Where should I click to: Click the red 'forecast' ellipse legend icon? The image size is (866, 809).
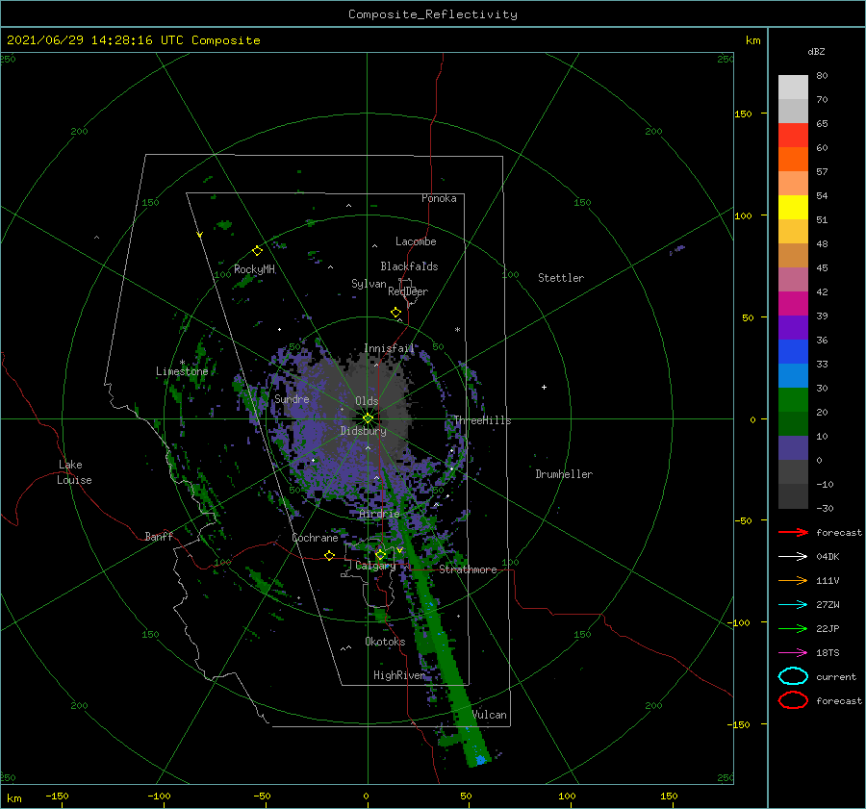tap(793, 700)
